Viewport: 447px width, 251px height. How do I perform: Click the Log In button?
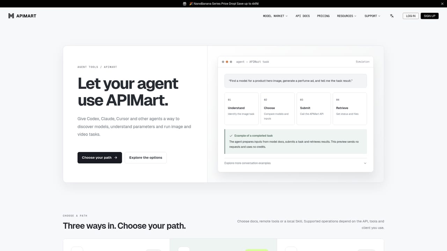pos(411,16)
